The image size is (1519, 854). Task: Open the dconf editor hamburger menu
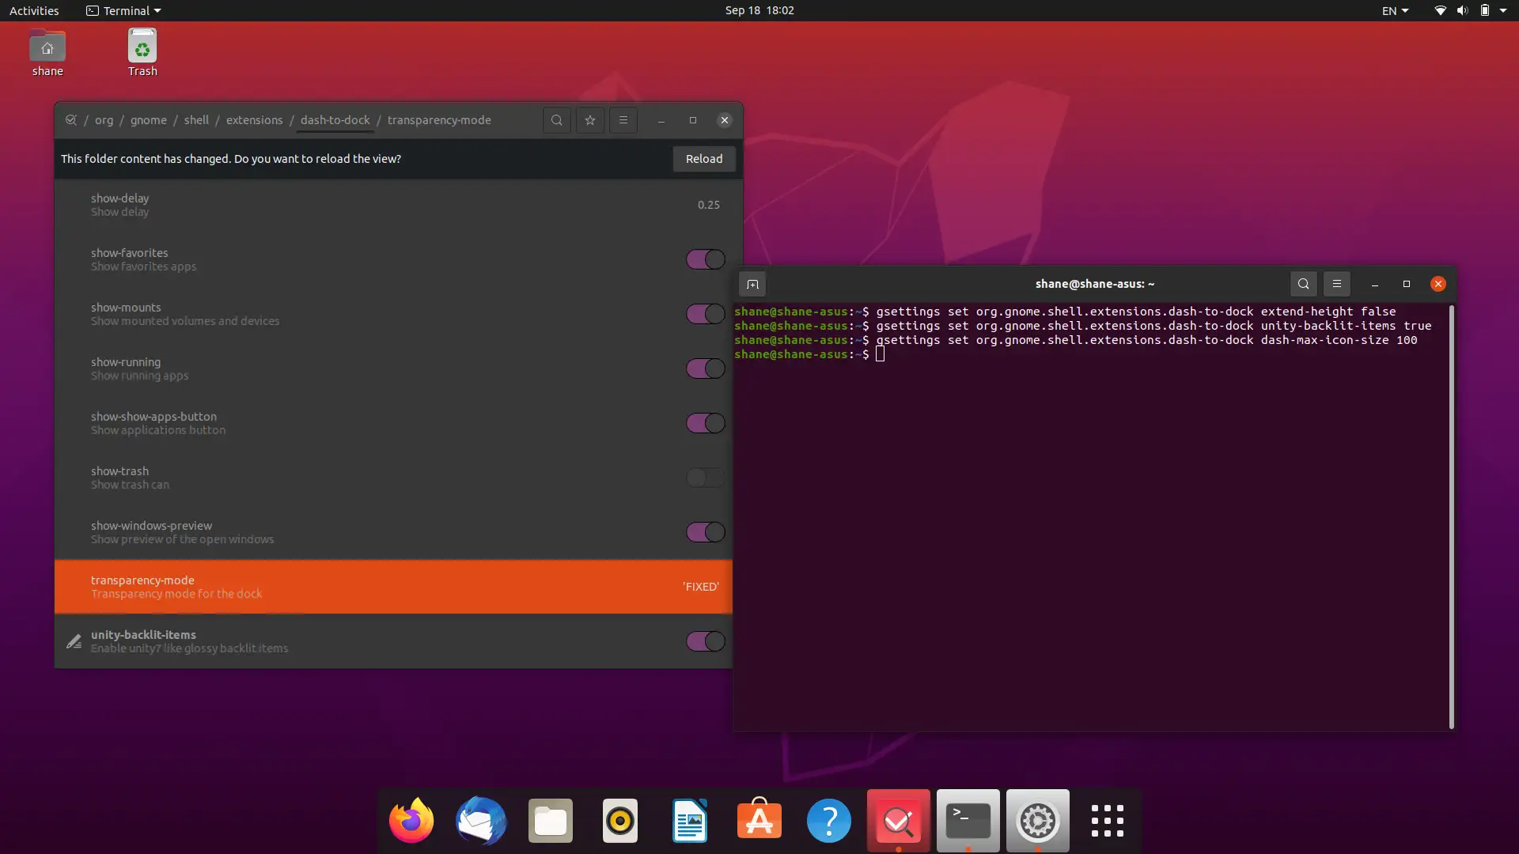tap(623, 120)
